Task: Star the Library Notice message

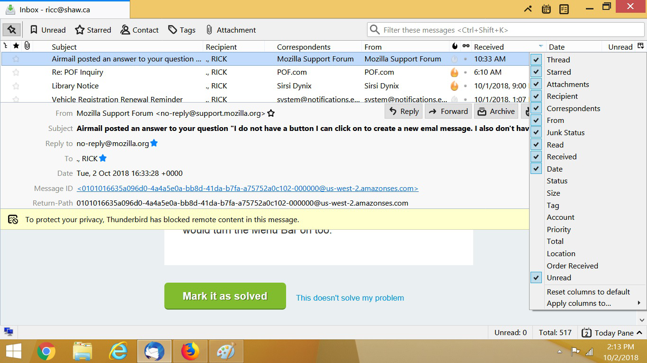Action: point(16,86)
